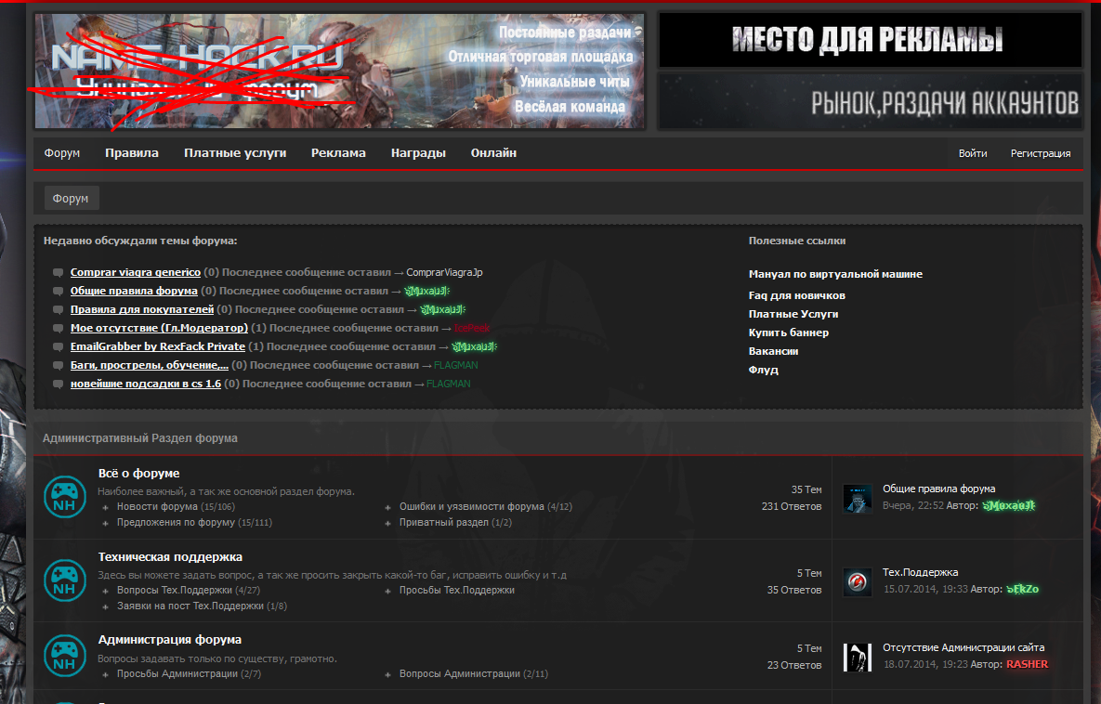1101x704 pixels.
Task: Click speech bubble icon beside EmailGrabber by RexFack Private
Action: point(59,346)
